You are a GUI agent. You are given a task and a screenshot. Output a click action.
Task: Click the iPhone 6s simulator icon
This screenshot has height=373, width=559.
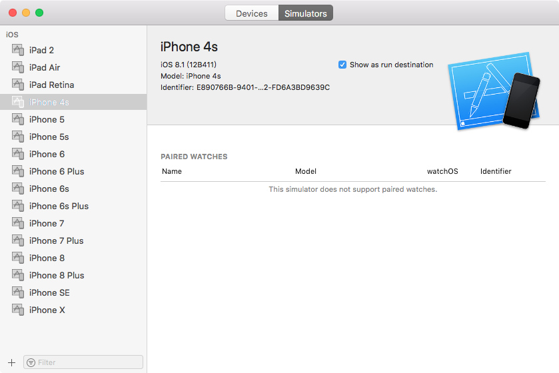(x=18, y=188)
